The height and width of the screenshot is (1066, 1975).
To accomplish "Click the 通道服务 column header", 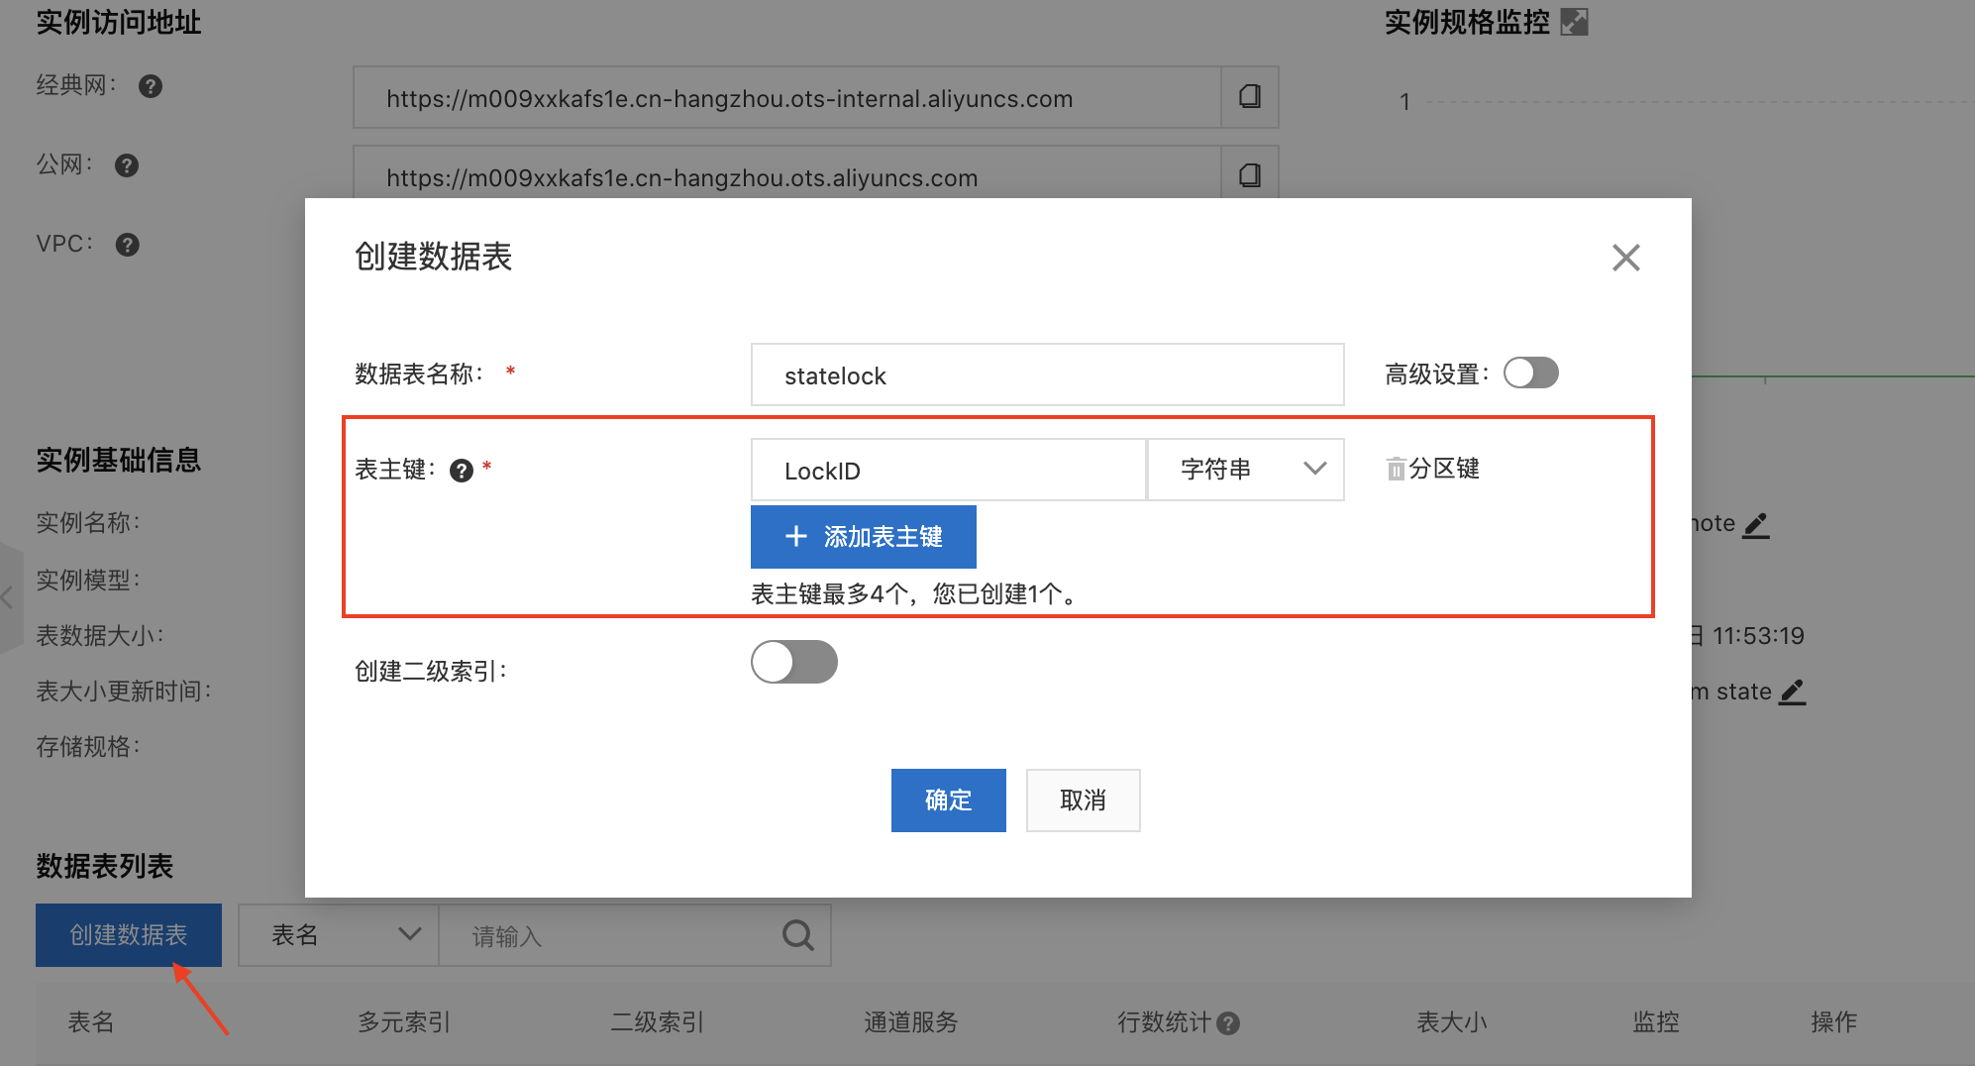I will coord(911,1022).
